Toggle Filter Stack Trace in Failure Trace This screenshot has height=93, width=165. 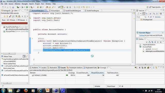tap(24, 56)
